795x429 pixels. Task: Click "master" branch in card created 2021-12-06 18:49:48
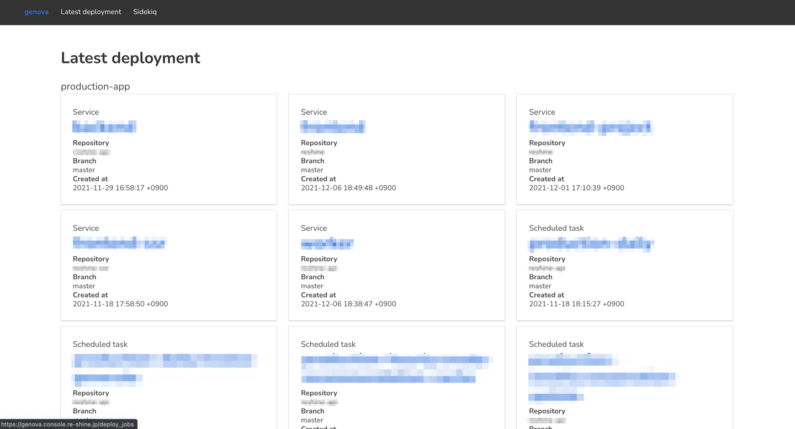pyautogui.click(x=312, y=170)
